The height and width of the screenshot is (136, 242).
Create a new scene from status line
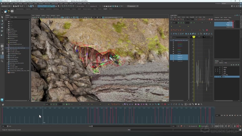click(14, 6)
